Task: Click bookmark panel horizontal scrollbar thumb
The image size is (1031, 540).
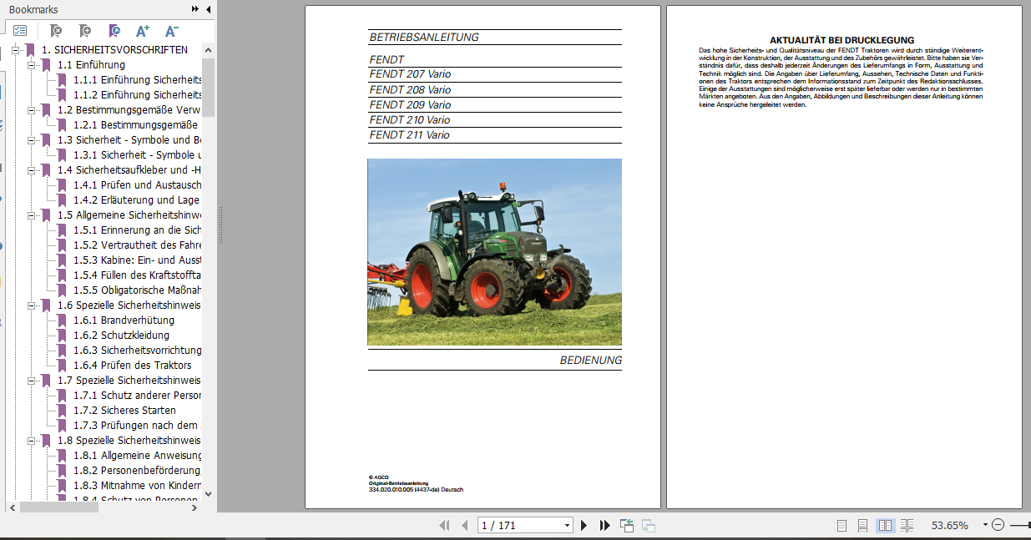Action: pos(59,507)
